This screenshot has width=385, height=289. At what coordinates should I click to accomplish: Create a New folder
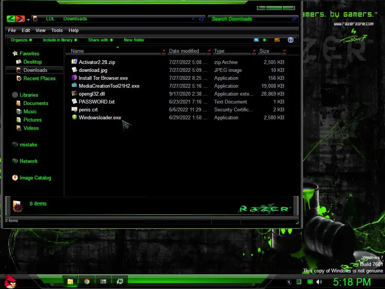pos(134,40)
